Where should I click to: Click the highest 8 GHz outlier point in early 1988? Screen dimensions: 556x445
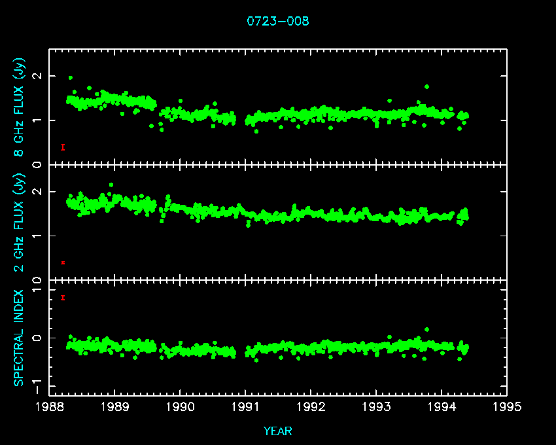pos(71,78)
